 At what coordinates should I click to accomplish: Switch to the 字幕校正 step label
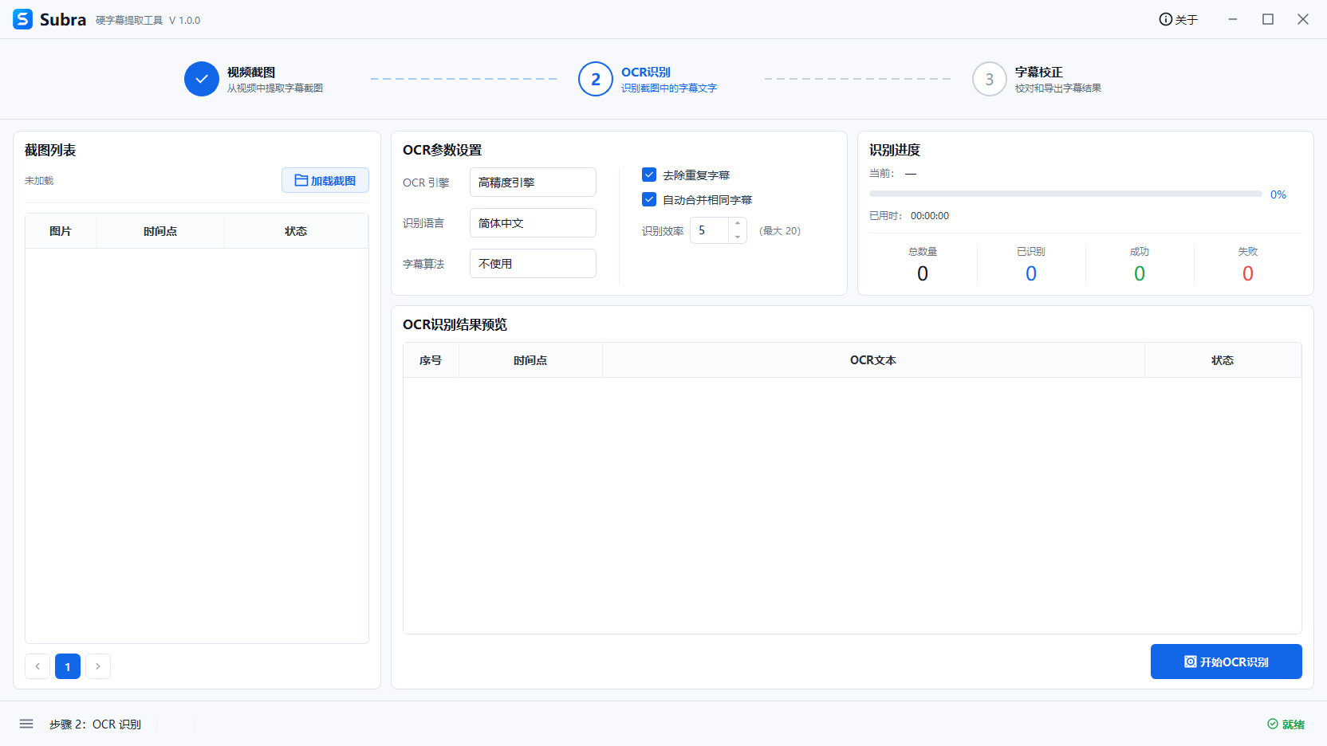[1038, 72]
